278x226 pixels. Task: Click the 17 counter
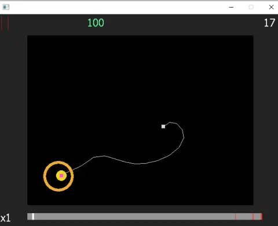point(269,23)
